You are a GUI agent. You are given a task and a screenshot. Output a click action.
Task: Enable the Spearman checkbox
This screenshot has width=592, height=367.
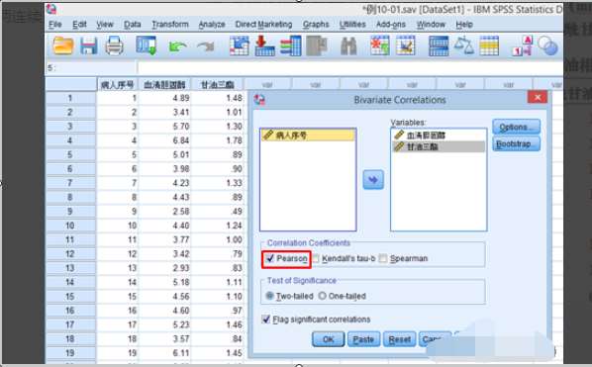pyautogui.click(x=383, y=258)
